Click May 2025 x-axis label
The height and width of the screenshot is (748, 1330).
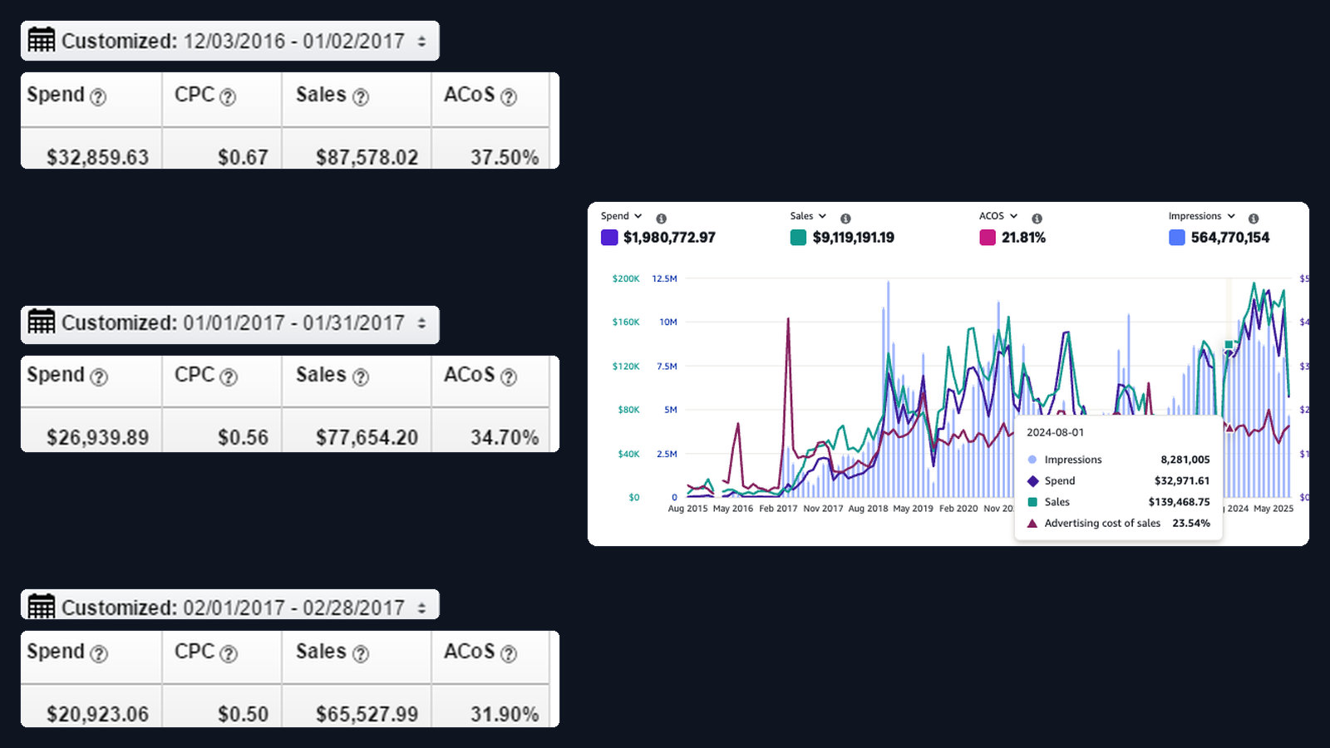tap(1273, 509)
